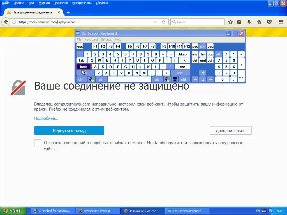This screenshot has height=215, width=287.
Task: Click up arrow key on On-Screen Keyboard
Action: [203, 73]
